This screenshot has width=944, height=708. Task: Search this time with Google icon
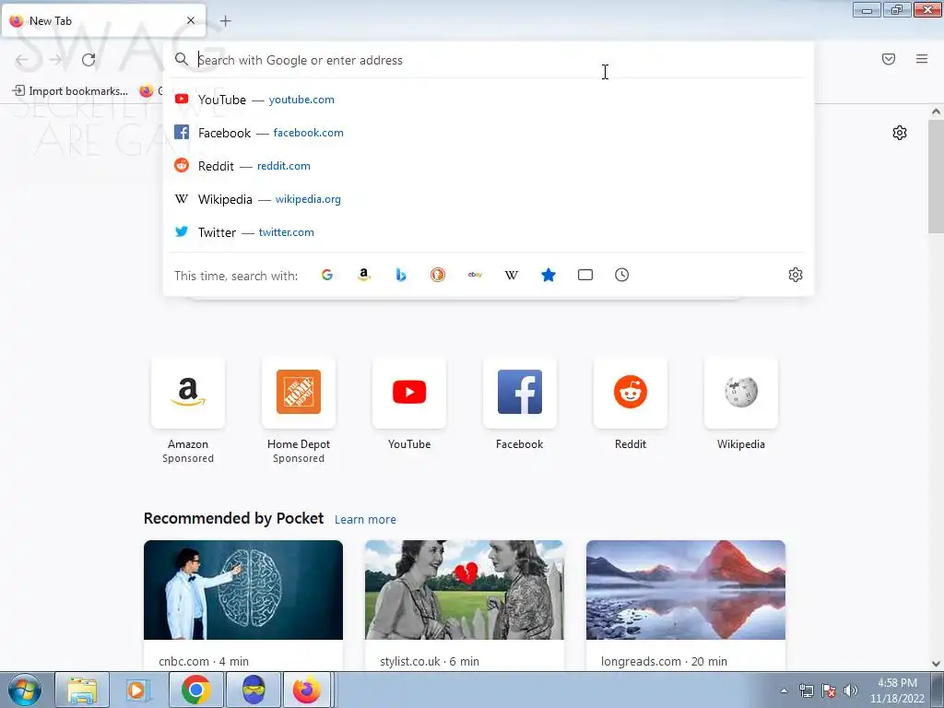(x=327, y=275)
